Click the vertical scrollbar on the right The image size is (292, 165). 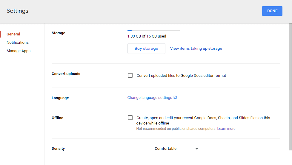point(290,89)
